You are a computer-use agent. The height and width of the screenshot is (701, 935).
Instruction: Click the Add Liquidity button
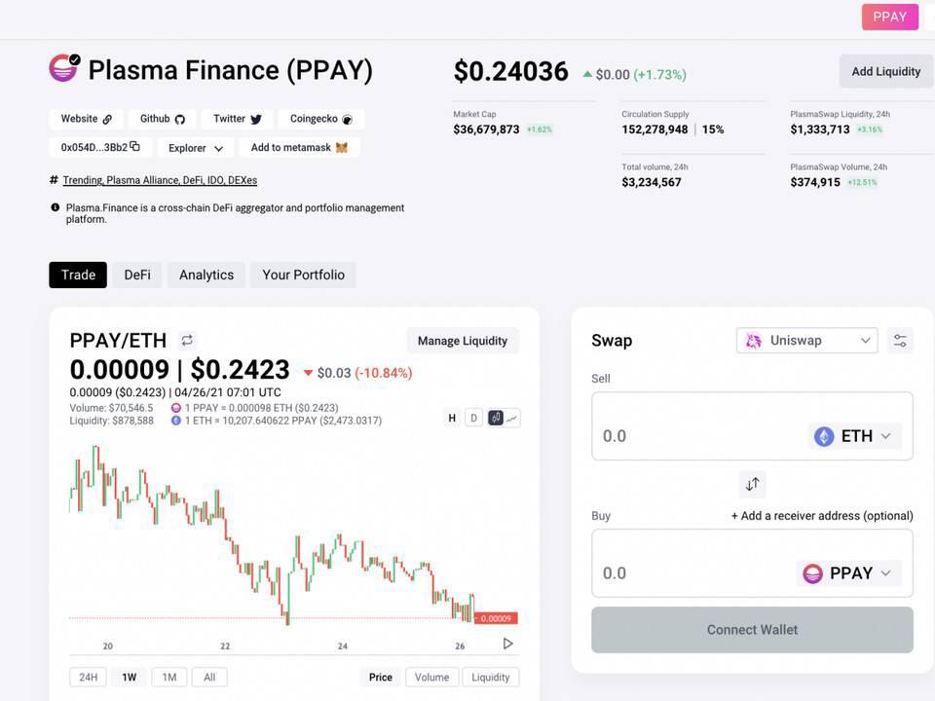885,71
